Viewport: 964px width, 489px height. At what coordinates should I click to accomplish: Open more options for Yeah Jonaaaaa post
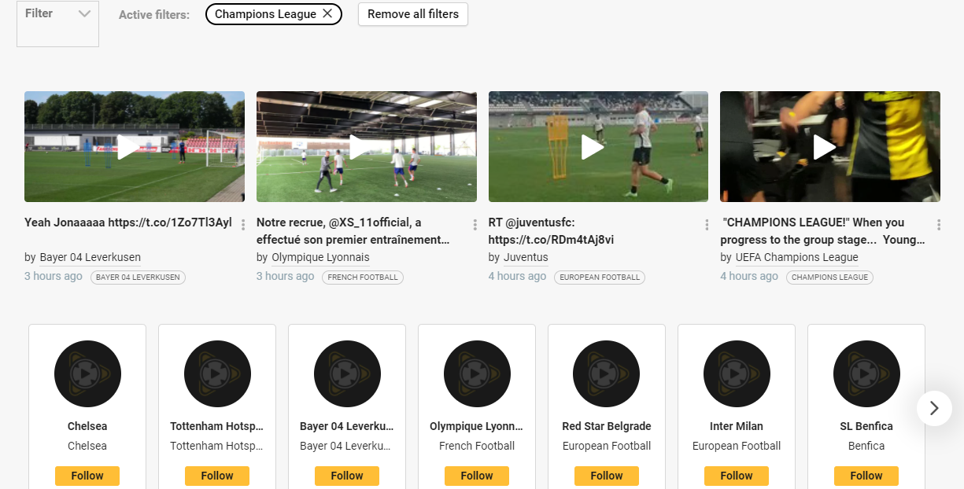tap(243, 225)
